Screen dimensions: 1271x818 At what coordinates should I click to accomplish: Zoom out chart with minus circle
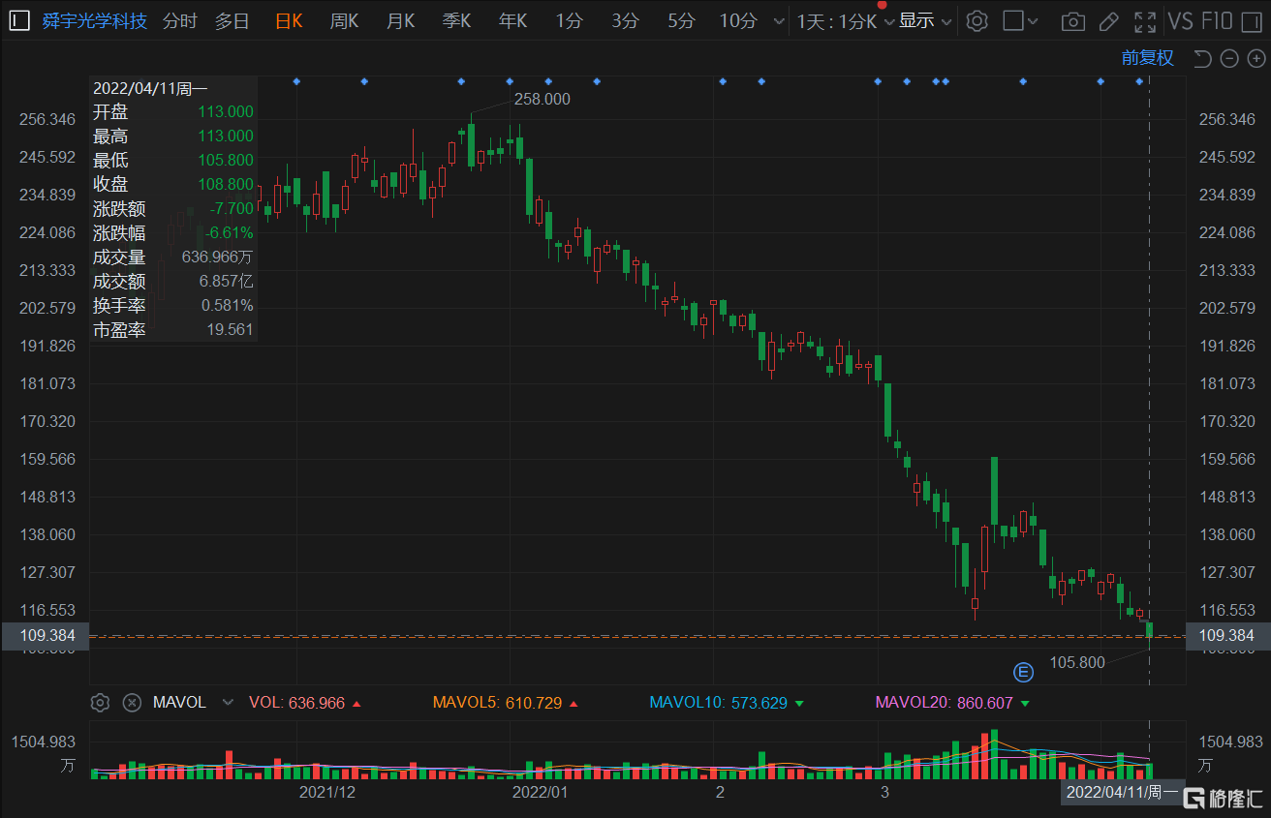coord(1229,59)
